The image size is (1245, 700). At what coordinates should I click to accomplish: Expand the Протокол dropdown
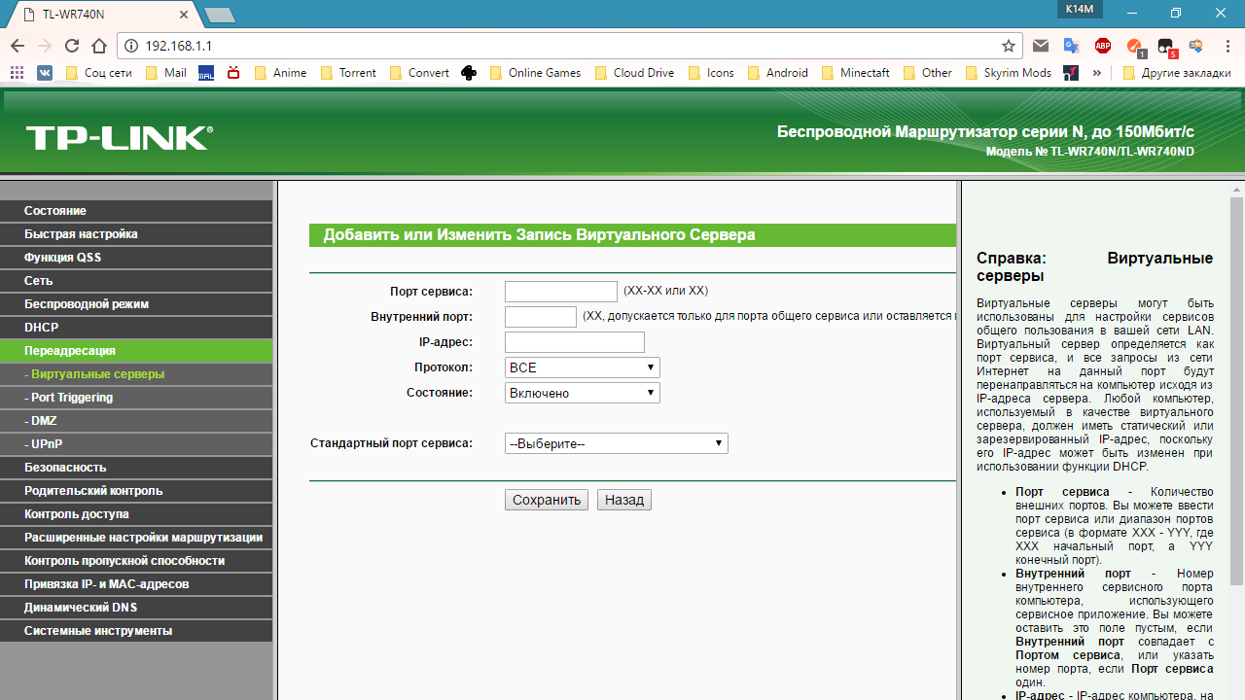tap(583, 367)
